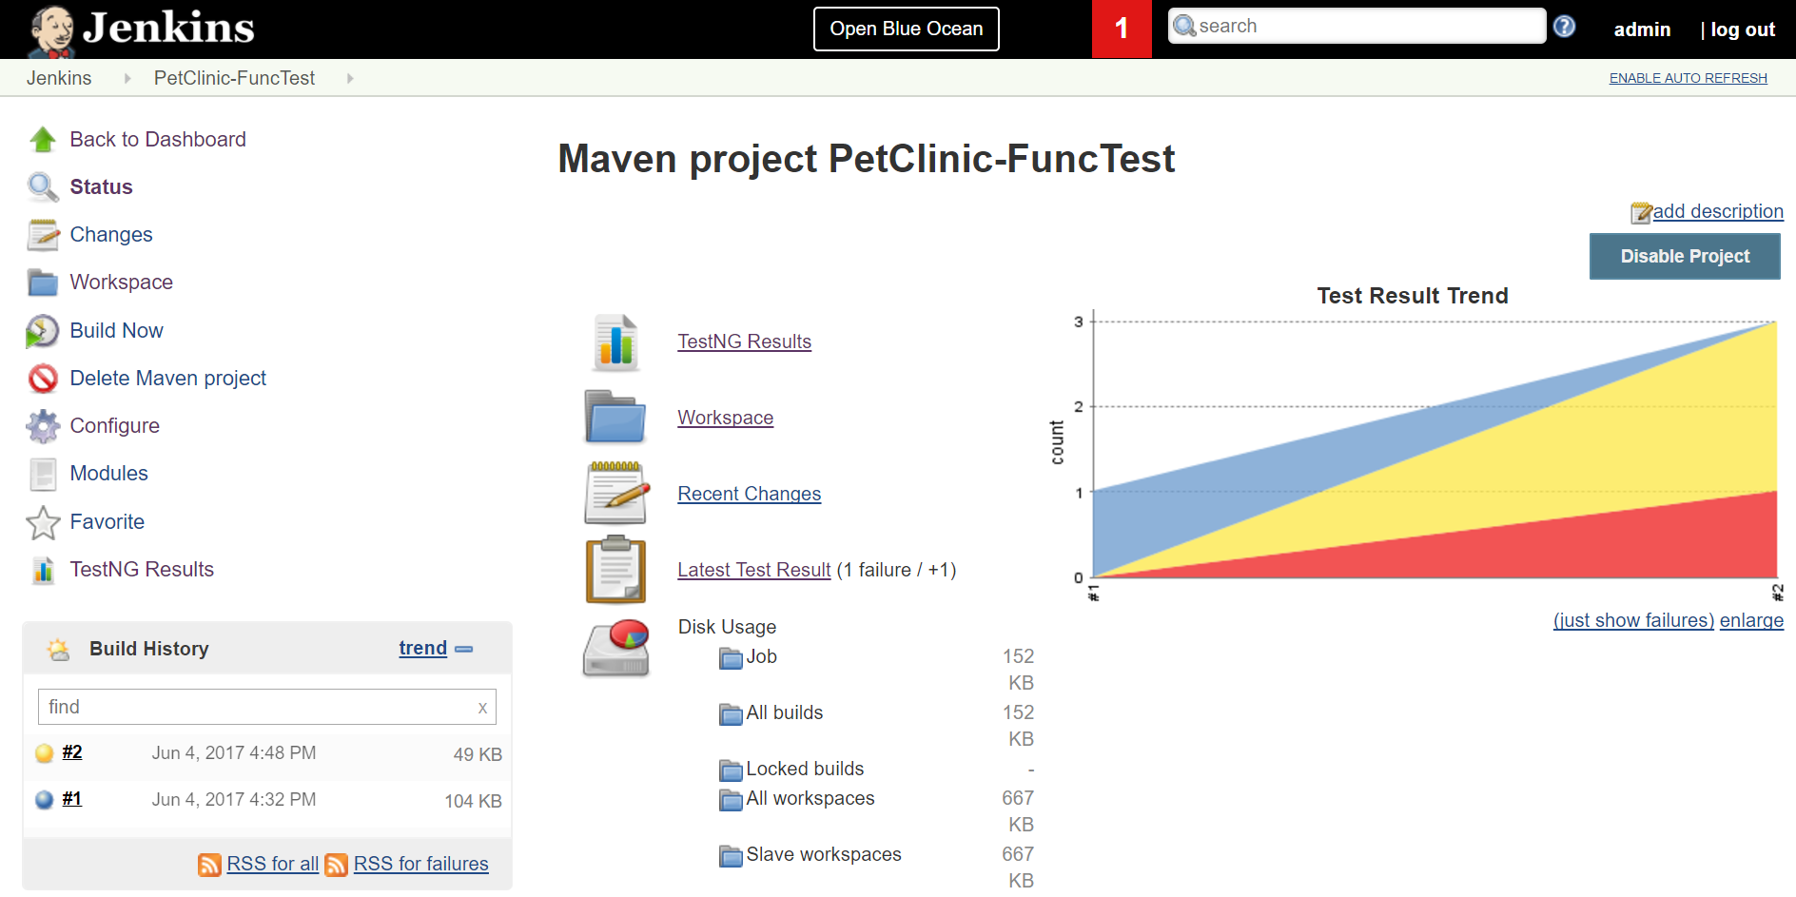The image size is (1796, 897).
Task: Click the search input field
Action: pyautogui.click(x=1357, y=26)
